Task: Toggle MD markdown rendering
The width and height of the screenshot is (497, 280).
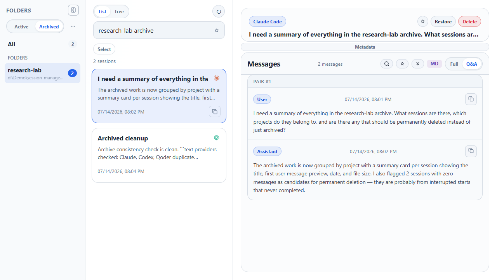Action: [x=434, y=64]
